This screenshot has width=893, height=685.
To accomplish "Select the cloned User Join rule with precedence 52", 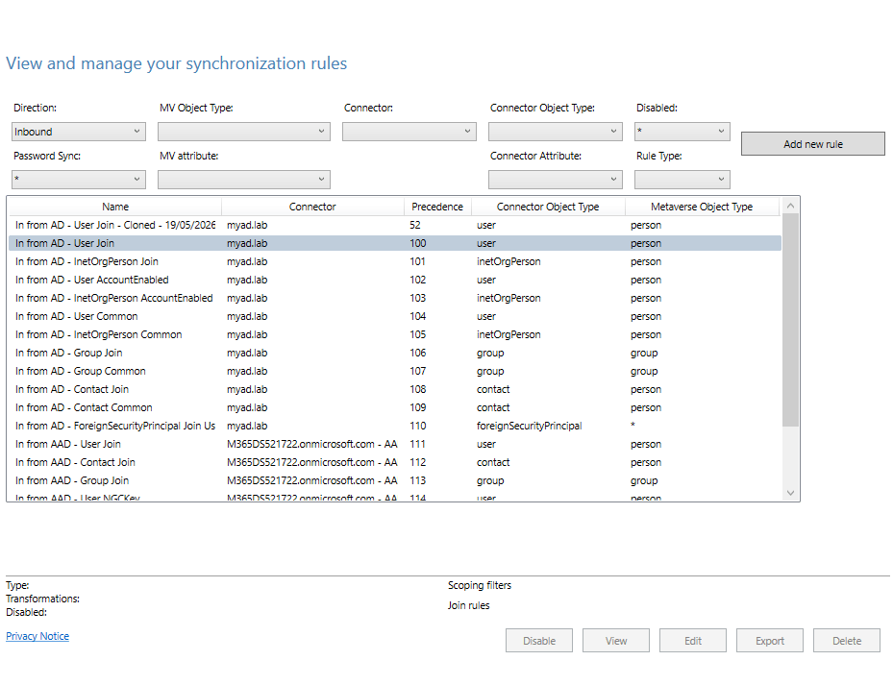I will click(x=395, y=225).
